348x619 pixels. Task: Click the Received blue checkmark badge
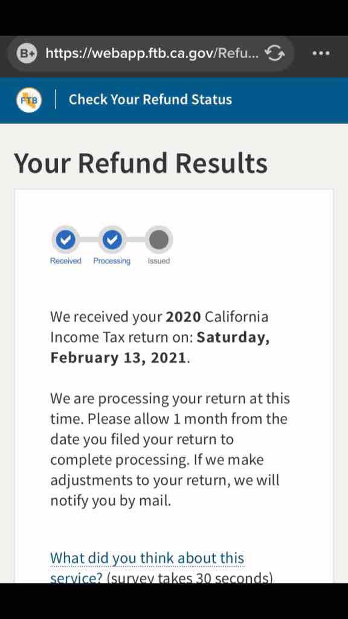65,239
